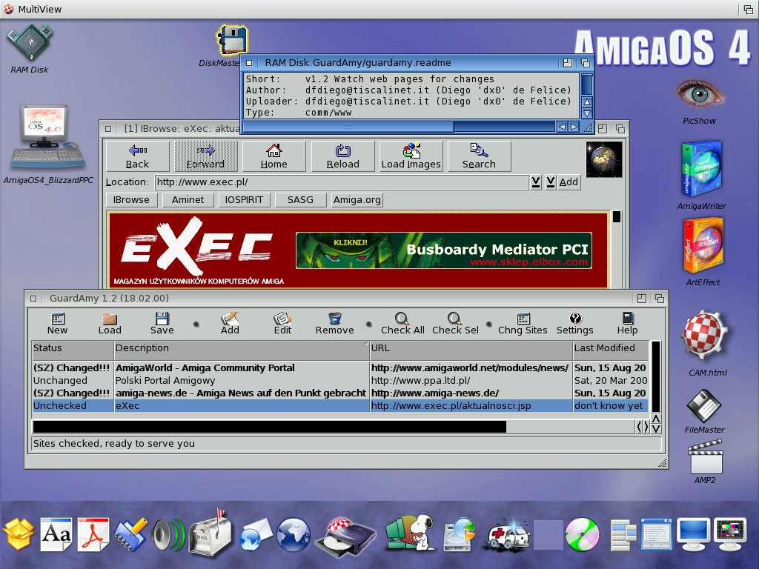Click the SASG bookmark button
Image resolution: width=759 pixels, height=569 pixels.
pos(300,200)
